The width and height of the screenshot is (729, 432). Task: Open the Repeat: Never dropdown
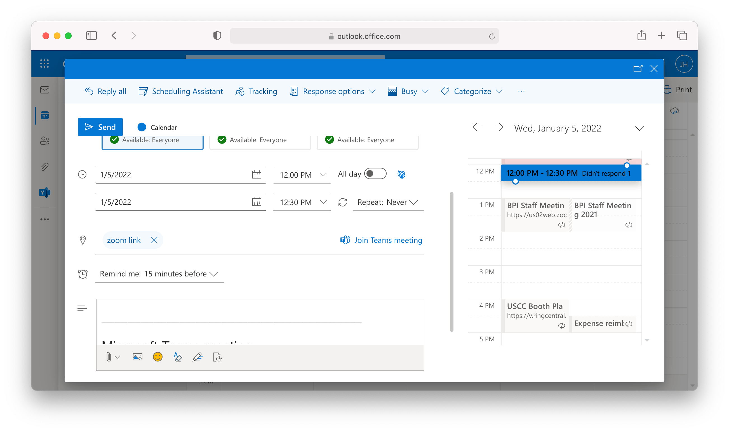388,202
